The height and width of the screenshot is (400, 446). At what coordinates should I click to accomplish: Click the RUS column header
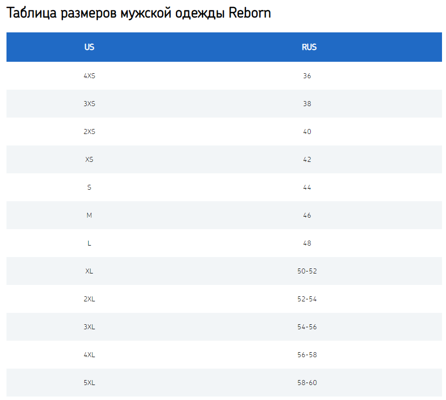309,47
